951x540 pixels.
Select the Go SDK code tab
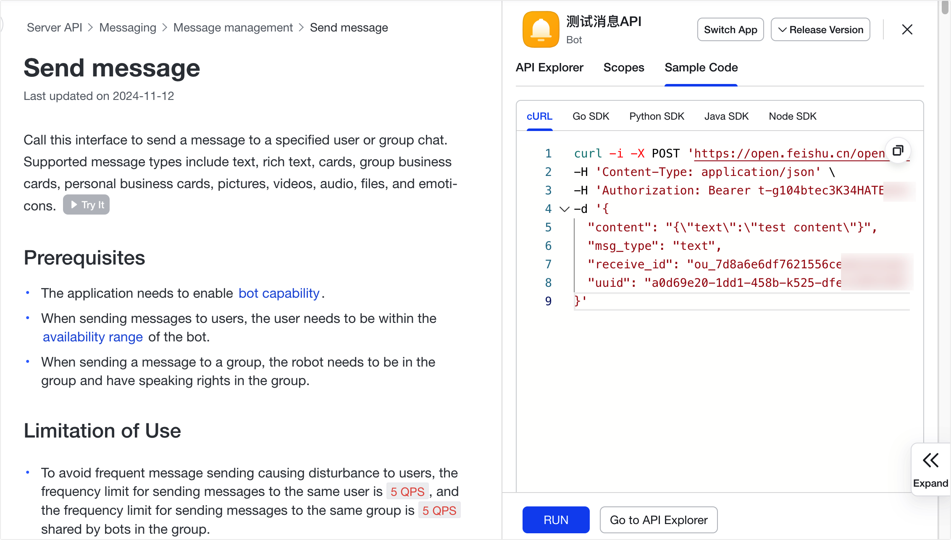coord(590,116)
